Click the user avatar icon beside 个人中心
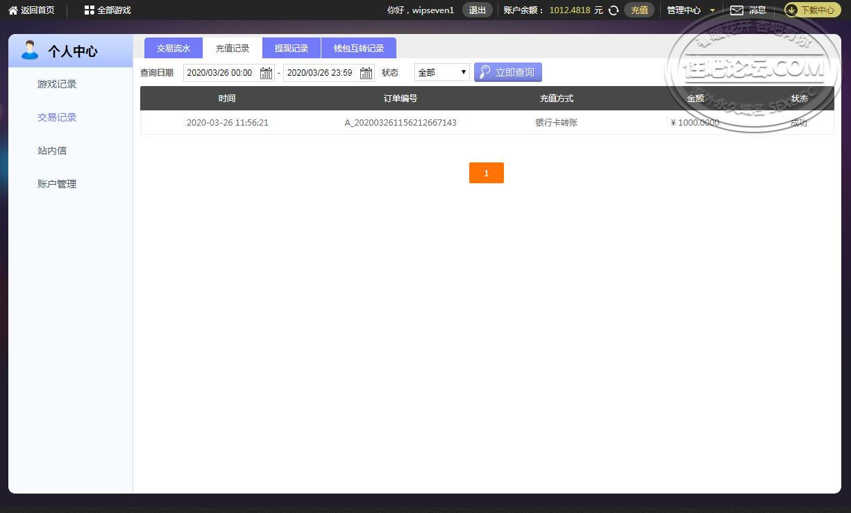Viewport: 851px width, 513px height. pos(29,50)
